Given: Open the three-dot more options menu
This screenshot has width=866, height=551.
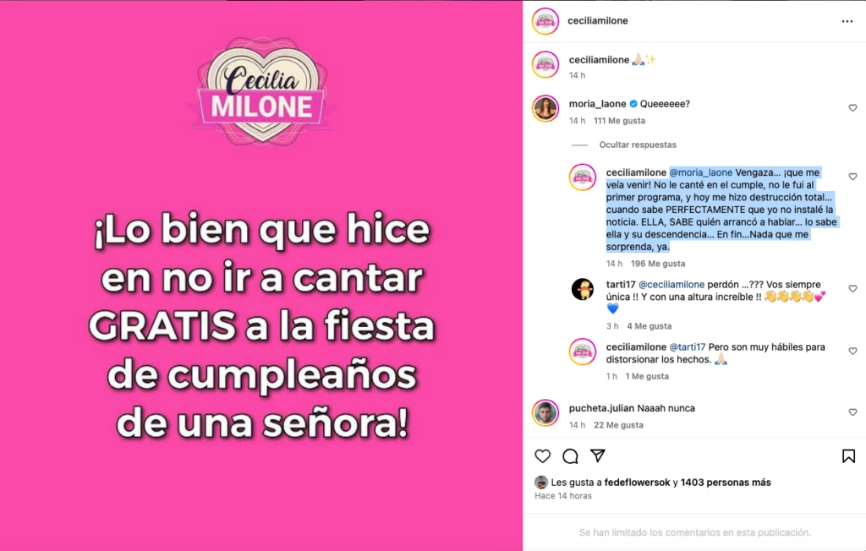Looking at the screenshot, I should [x=847, y=21].
